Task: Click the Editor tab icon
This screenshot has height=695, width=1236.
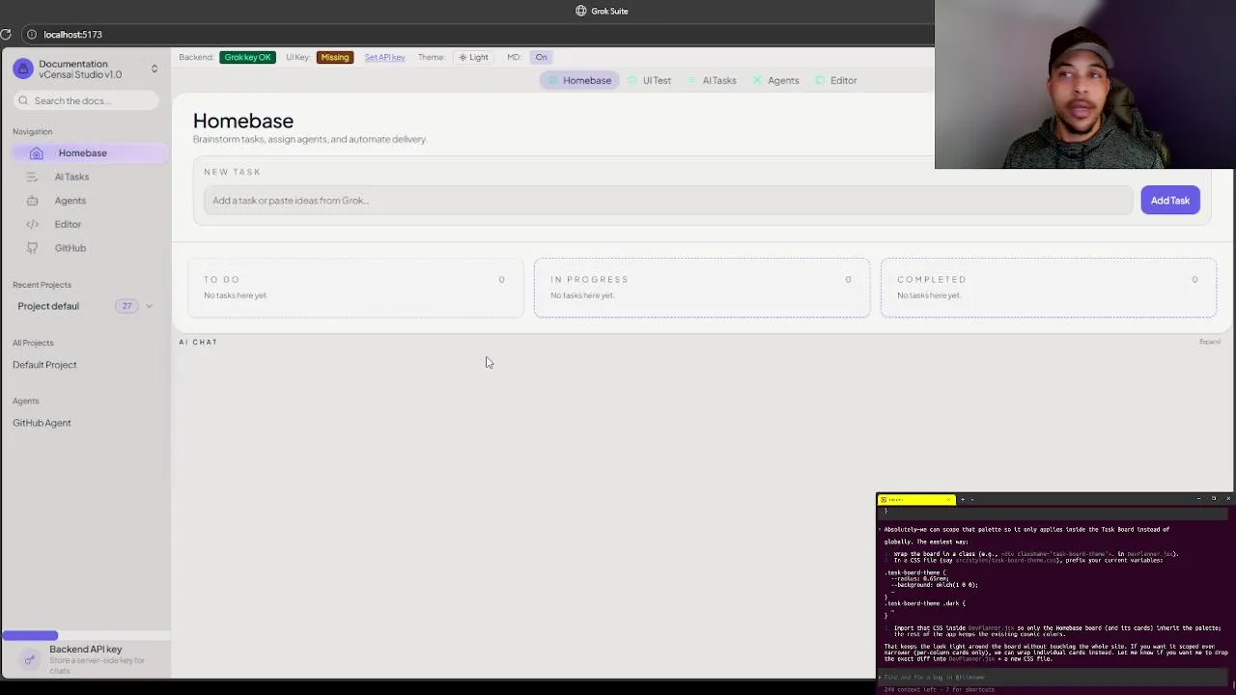Action: click(820, 80)
